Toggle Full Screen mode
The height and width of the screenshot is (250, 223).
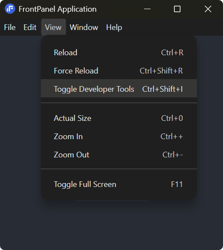119,184
